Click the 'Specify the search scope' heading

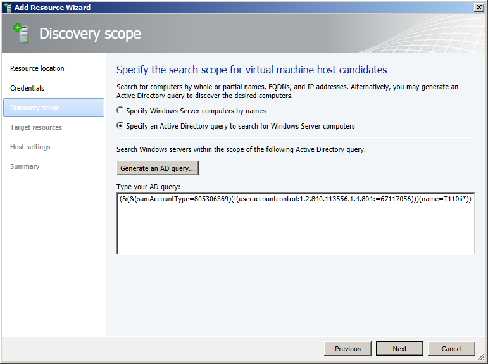(x=252, y=70)
